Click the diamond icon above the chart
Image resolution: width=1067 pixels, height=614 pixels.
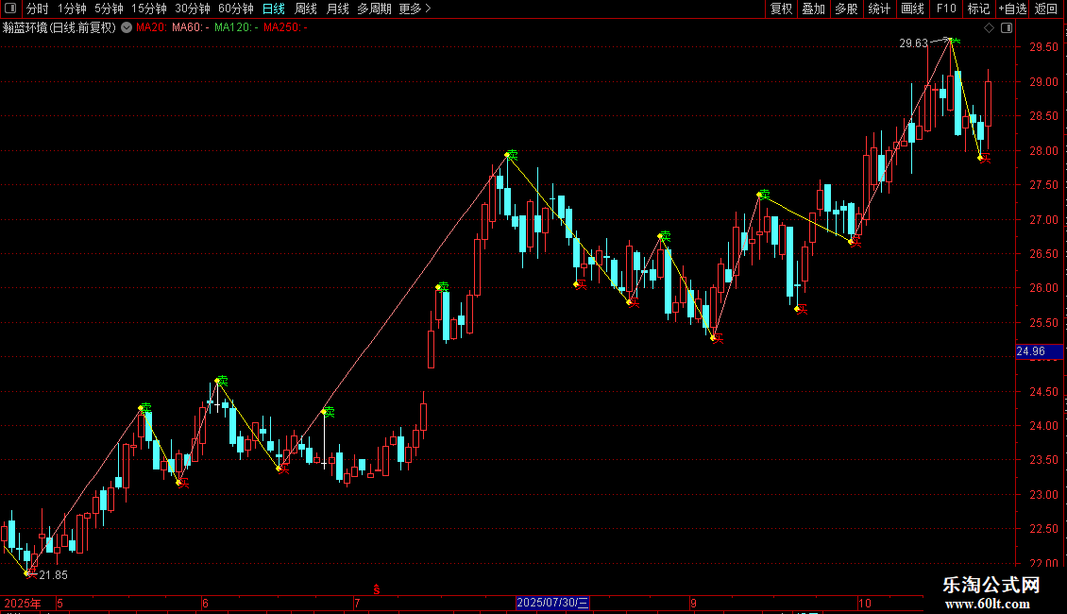989,28
